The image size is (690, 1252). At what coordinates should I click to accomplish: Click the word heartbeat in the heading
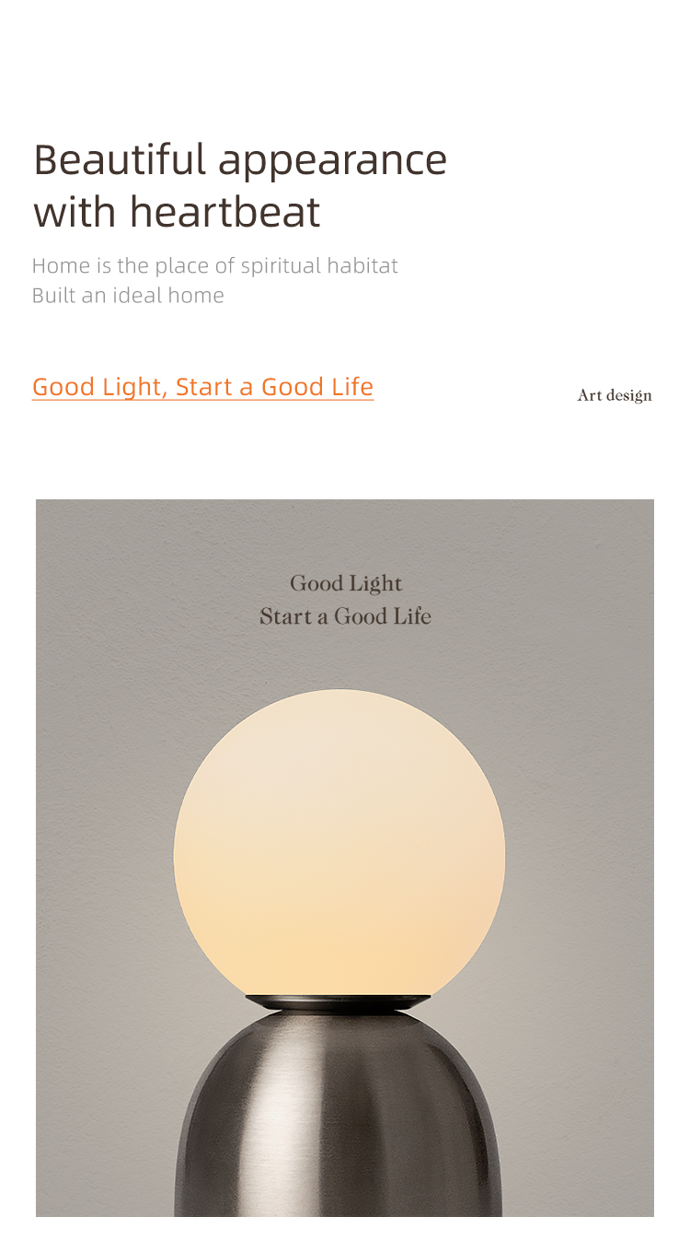(x=224, y=212)
